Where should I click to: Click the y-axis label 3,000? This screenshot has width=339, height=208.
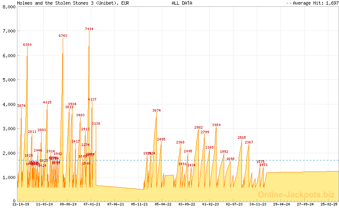click(9, 129)
